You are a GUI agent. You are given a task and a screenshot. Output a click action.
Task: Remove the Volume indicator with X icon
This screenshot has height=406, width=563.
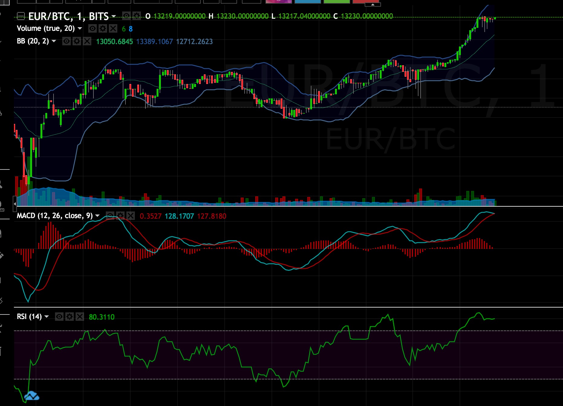pyautogui.click(x=113, y=29)
